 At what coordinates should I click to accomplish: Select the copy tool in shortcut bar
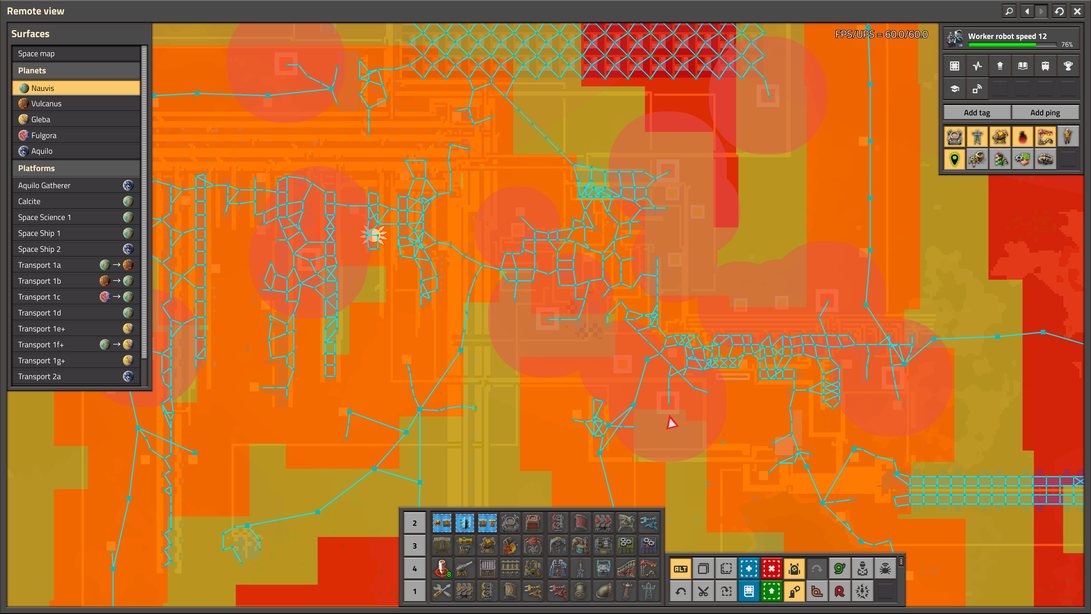703,569
